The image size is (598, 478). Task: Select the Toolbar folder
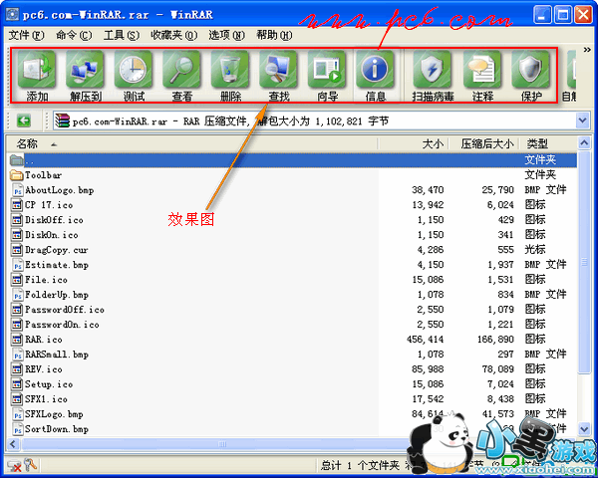[43, 175]
